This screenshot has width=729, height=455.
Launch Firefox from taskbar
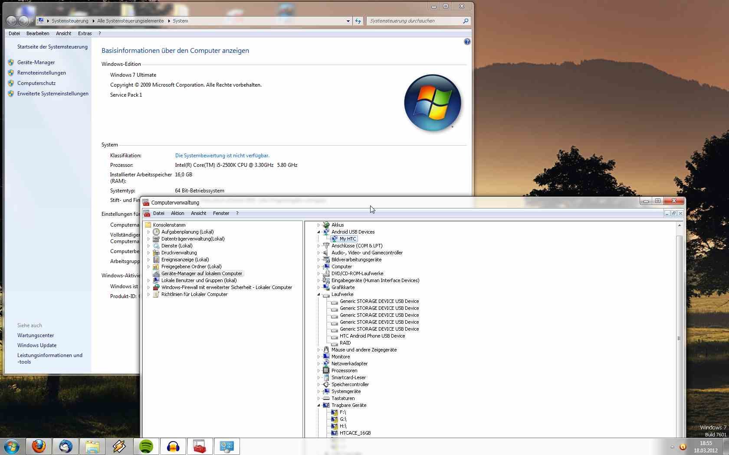39,446
